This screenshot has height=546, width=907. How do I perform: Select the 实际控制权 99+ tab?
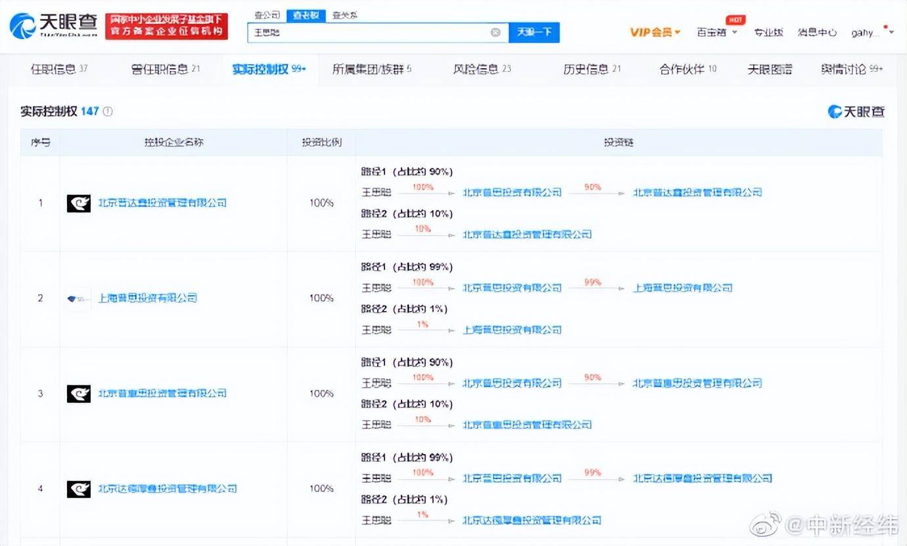[269, 69]
